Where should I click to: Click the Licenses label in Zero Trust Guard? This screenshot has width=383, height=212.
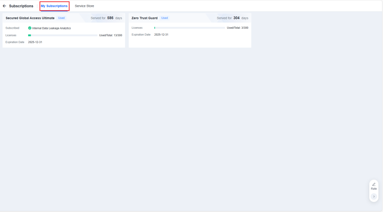(x=137, y=28)
